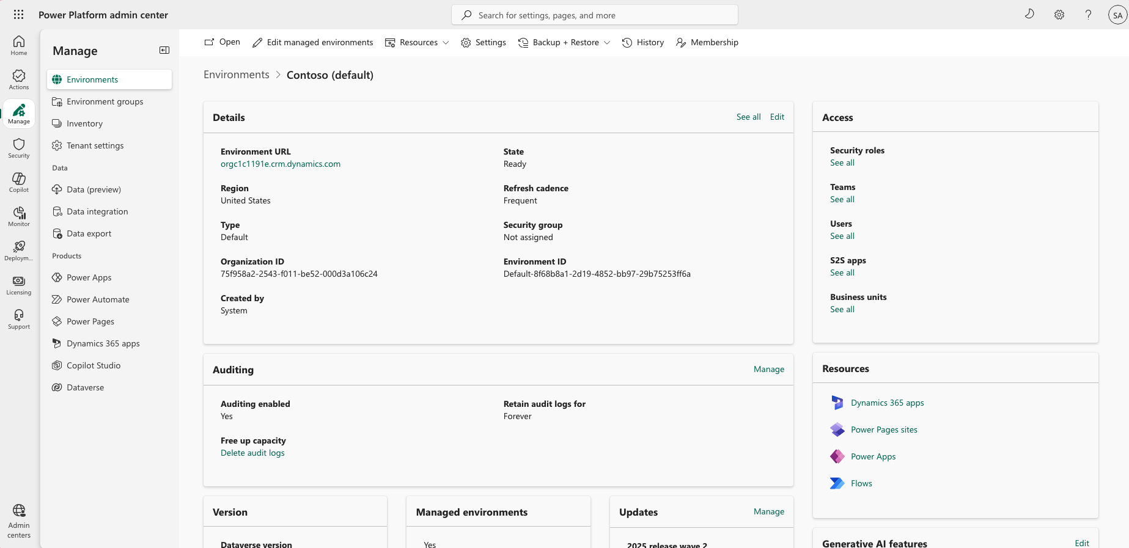Open Data integration menu item
The image size is (1129, 548).
point(109,211)
